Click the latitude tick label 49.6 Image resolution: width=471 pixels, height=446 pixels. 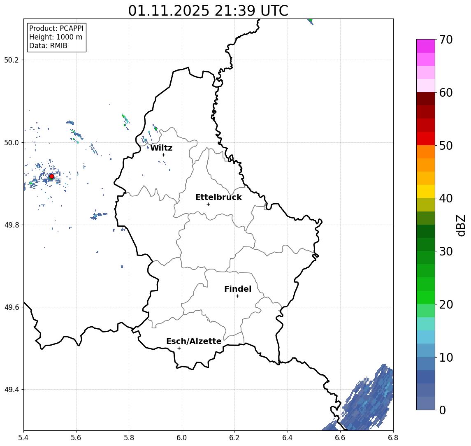pyautogui.click(x=11, y=307)
